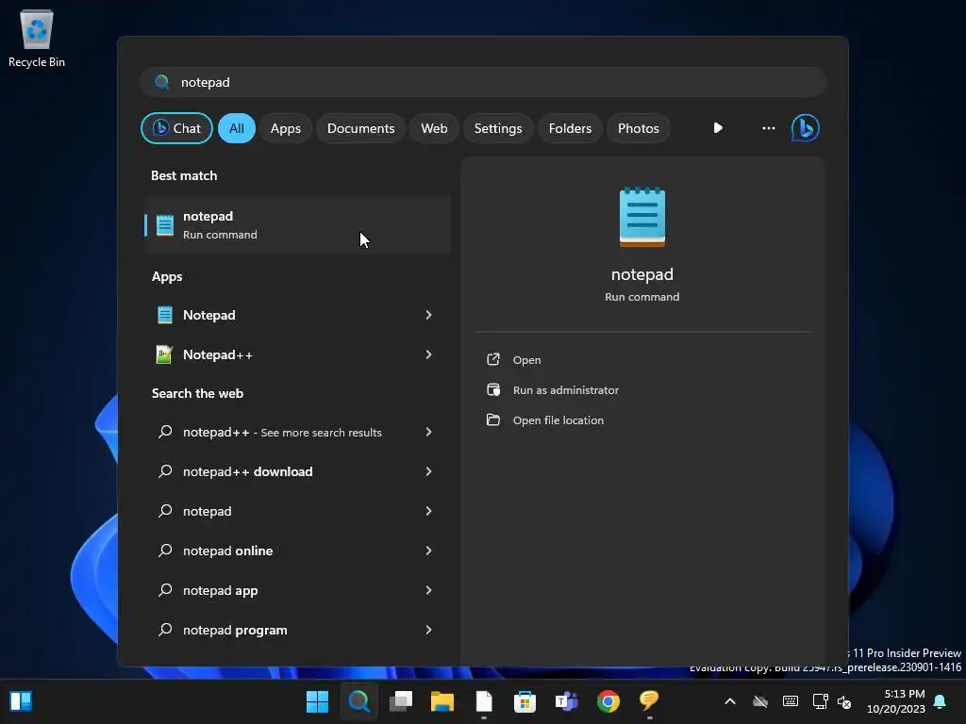Screen dimensions: 966x724
Task: Switch to the Documents filter tab
Action: pyautogui.click(x=360, y=128)
